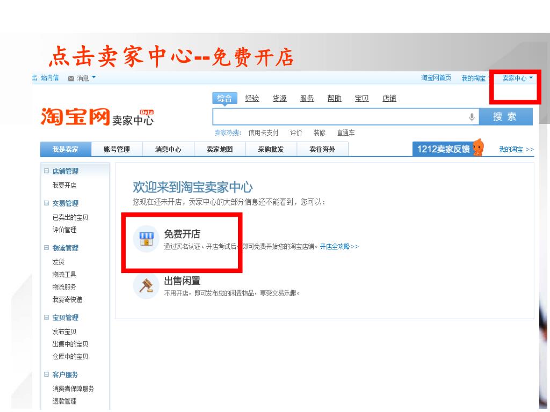Click the 物流管理 section title
This screenshot has height=412, width=550.
coord(65,248)
